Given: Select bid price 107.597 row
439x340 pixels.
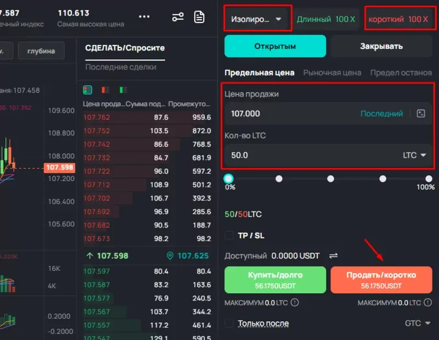Looking at the screenshot, I should pyautogui.click(x=147, y=271).
